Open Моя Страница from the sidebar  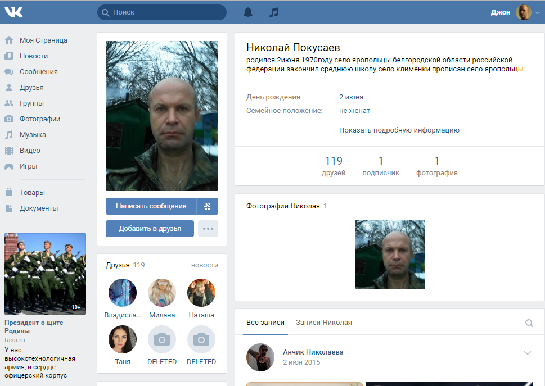coord(43,40)
